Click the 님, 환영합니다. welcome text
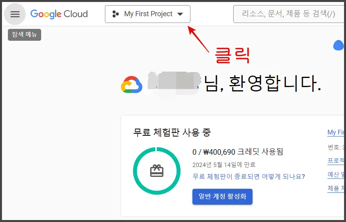 coord(262,83)
